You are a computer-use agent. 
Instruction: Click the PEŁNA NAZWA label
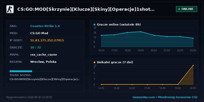point(20,75)
